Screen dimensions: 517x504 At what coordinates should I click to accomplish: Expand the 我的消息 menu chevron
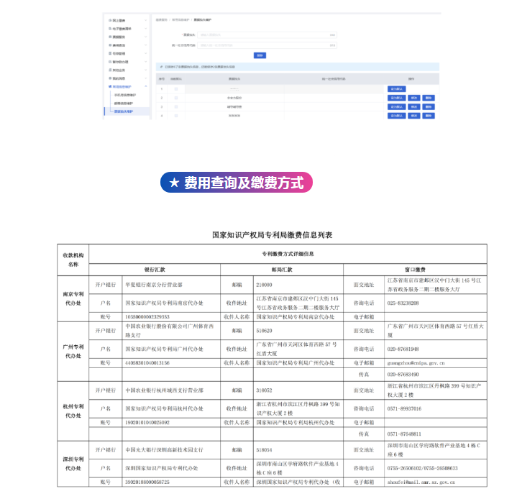(146, 78)
